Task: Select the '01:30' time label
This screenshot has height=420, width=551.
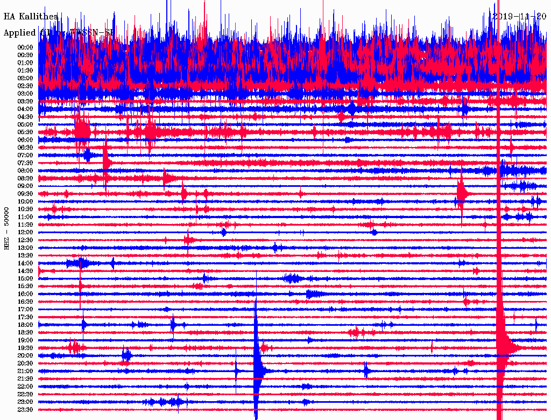Action: [25, 71]
